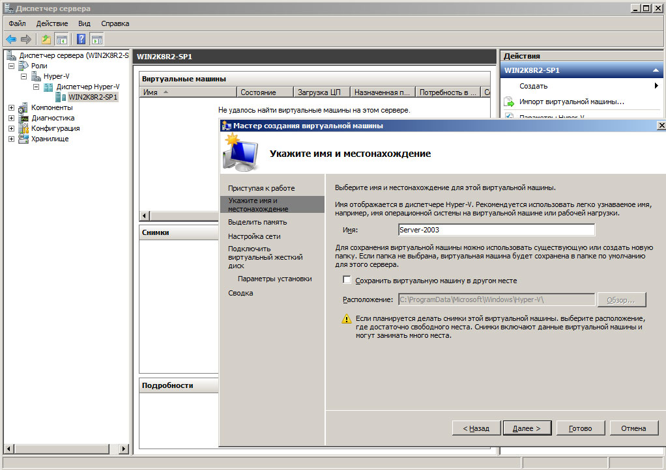Click the Up one level folder icon
Screen dimensions: 666x470
point(46,40)
